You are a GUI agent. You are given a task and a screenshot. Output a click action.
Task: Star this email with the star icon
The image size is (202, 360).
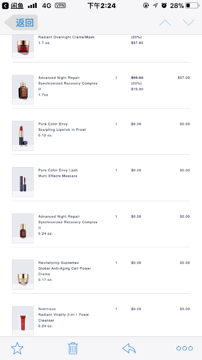pyautogui.click(x=17, y=348)
